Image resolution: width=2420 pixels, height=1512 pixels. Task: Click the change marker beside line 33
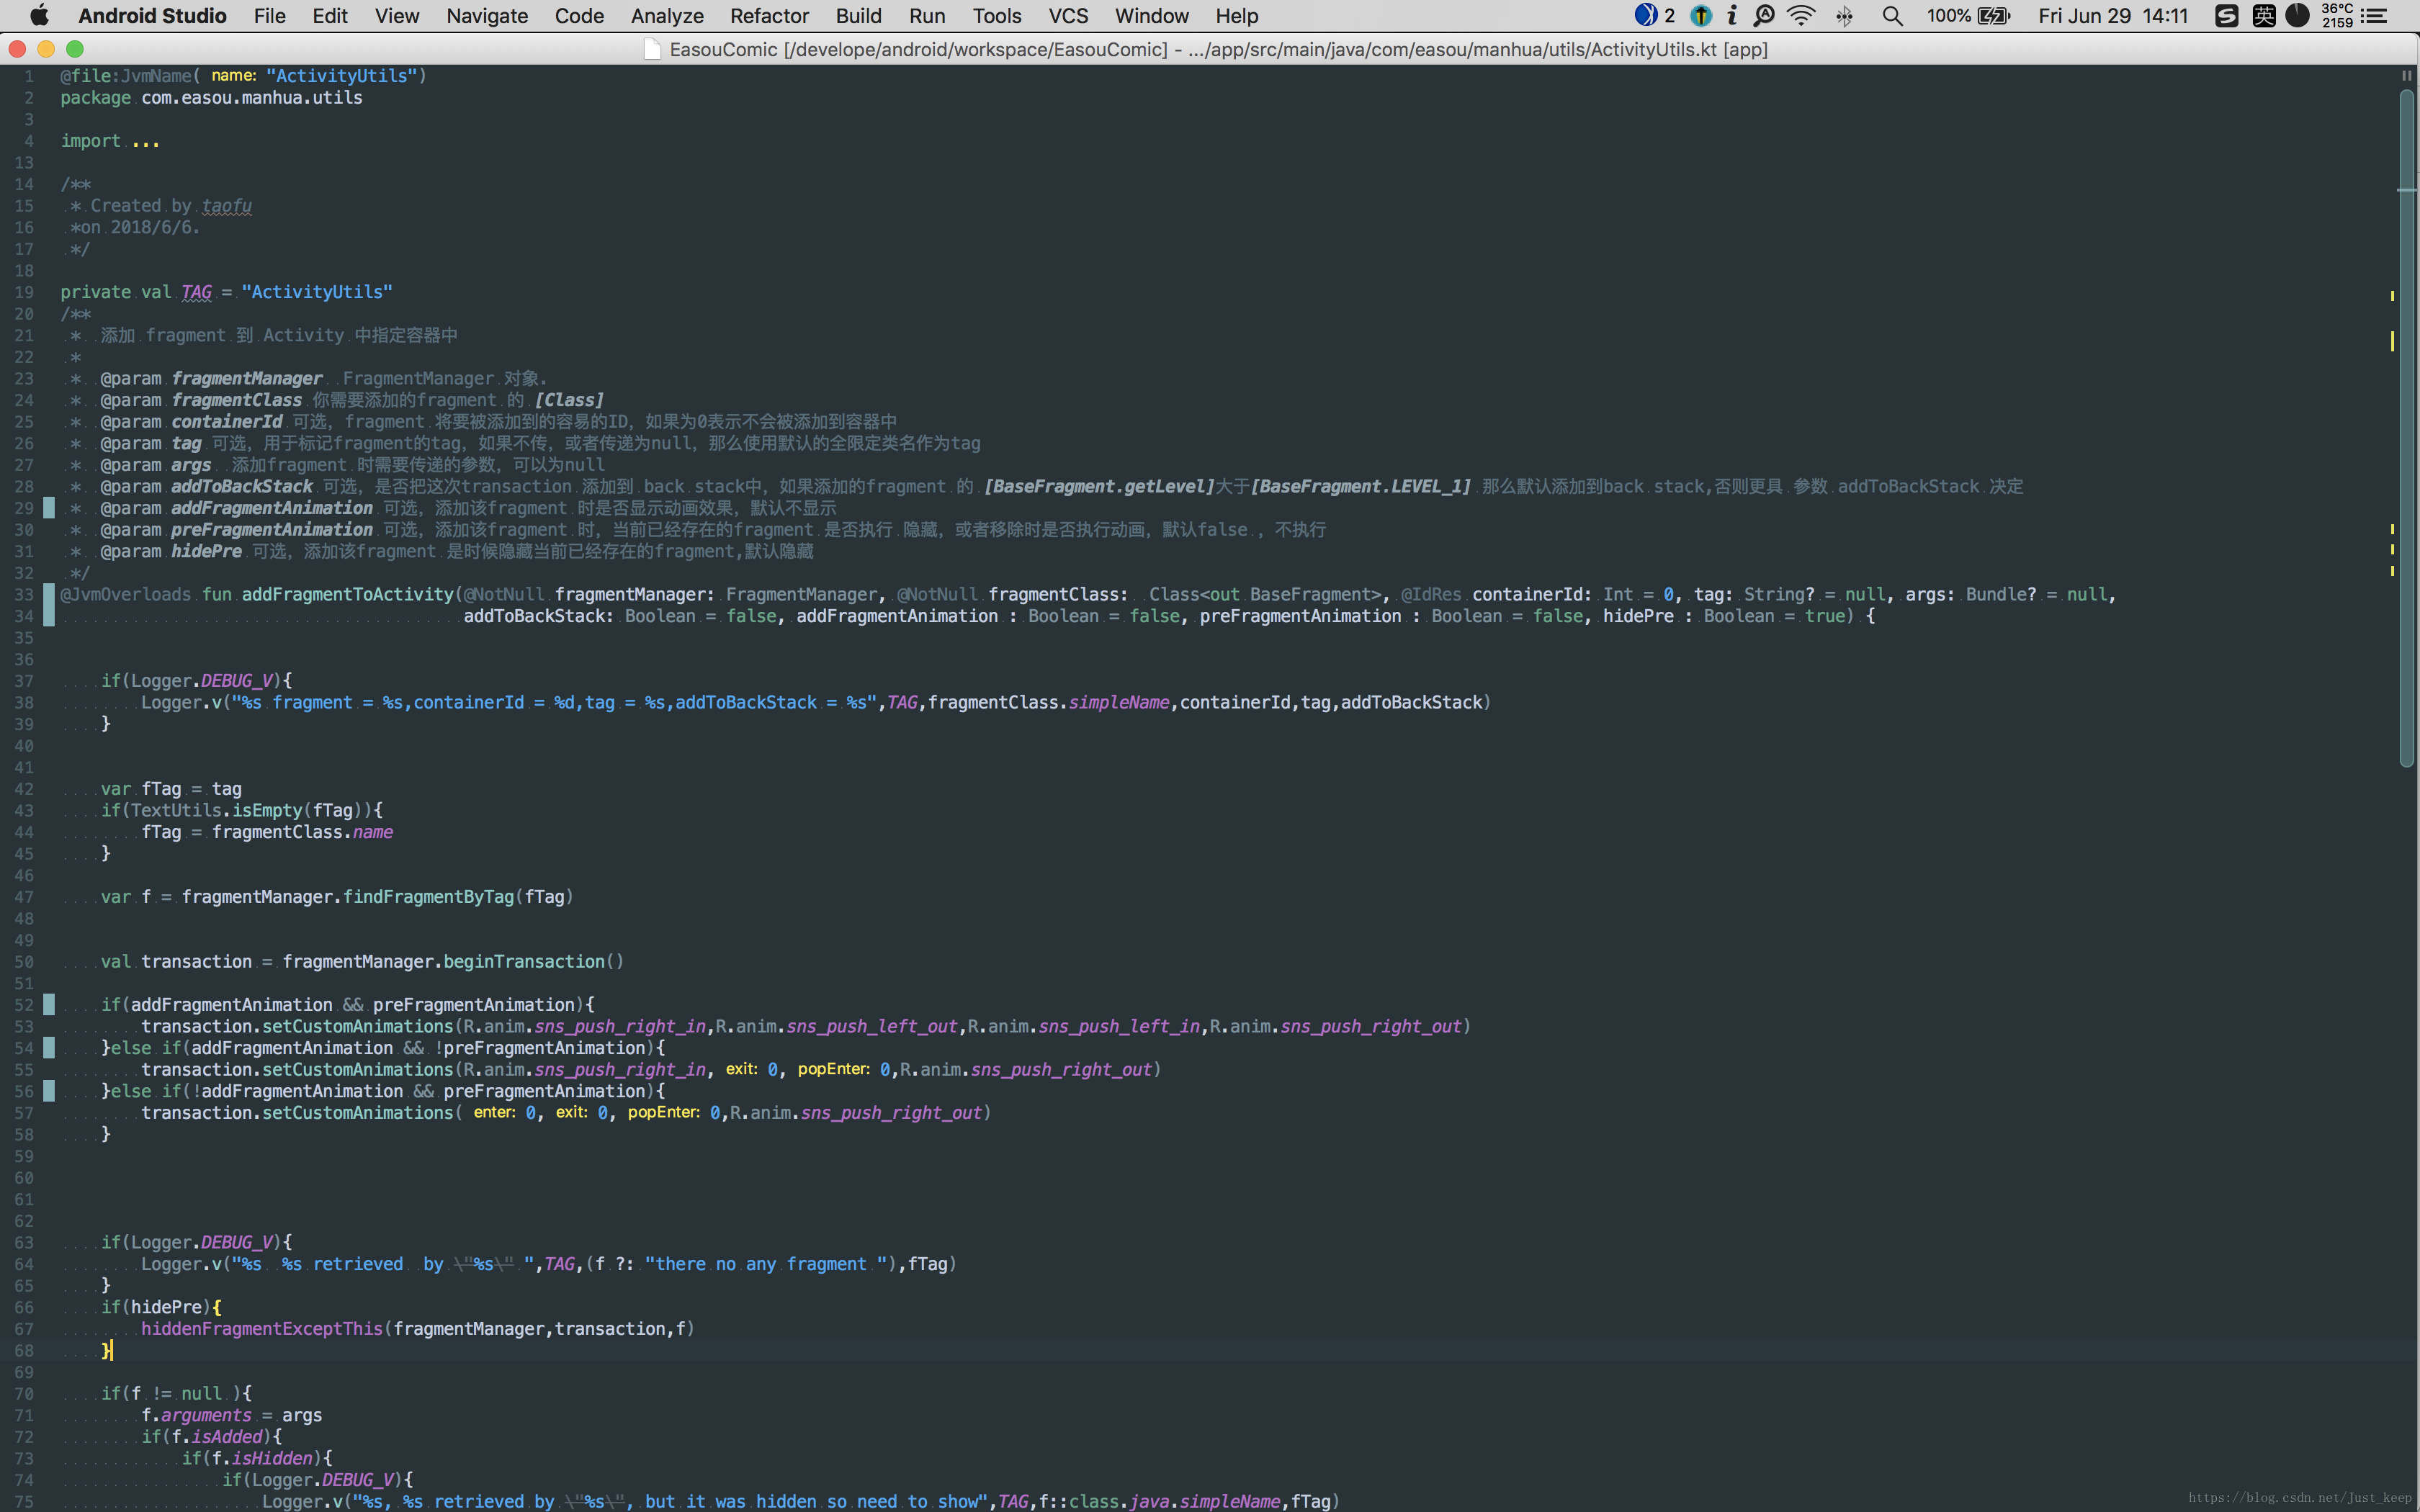[x=49, y=595]
